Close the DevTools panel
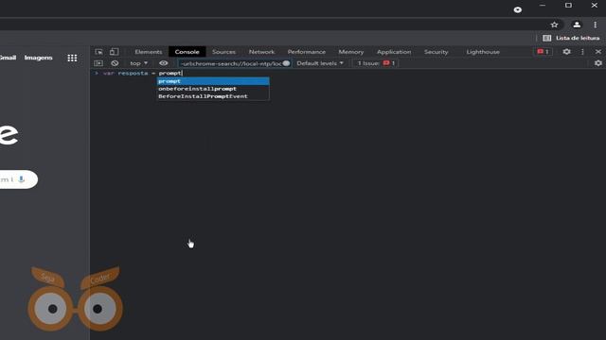This screenshot has width=606, height=340. coord(598,52)
